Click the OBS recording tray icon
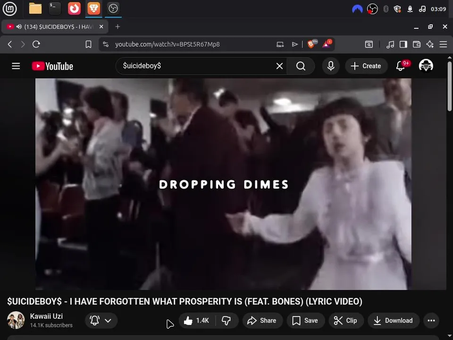The height and width of the screenshot is (340, 453). [372, 9]
